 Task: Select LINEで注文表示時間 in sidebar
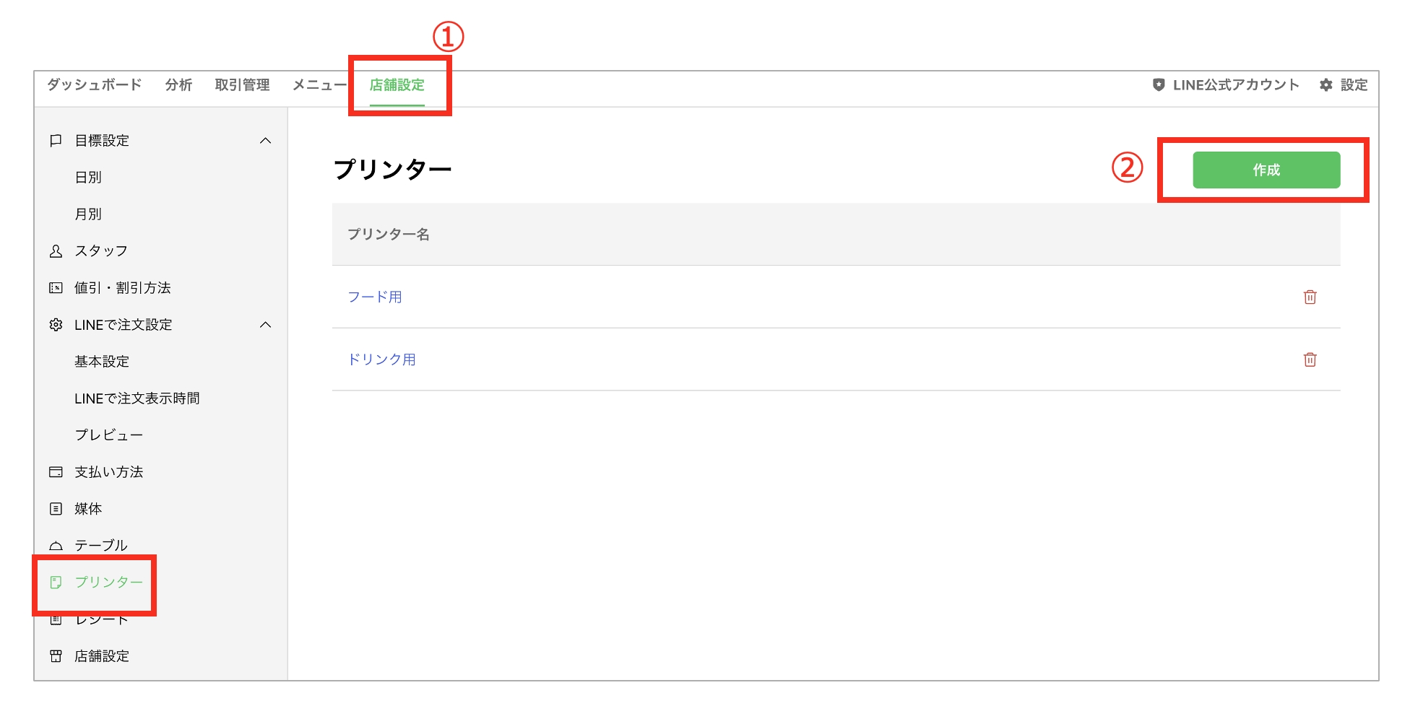(x=137, y=398)
